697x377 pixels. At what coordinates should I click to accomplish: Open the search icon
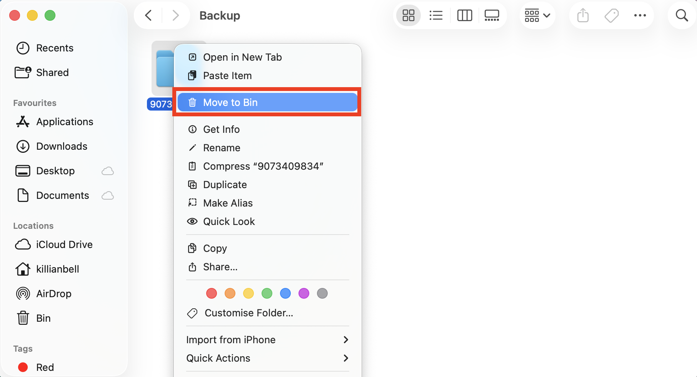pyautogui.click(x=681, y=15)
